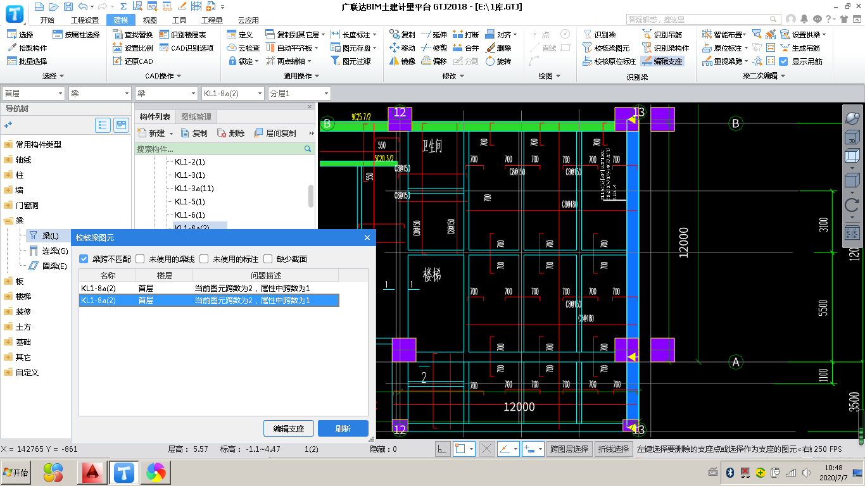The height and width of the screenshot is (486, 865).
Task: Click the 刷新 button
Action: pos(343,428)
